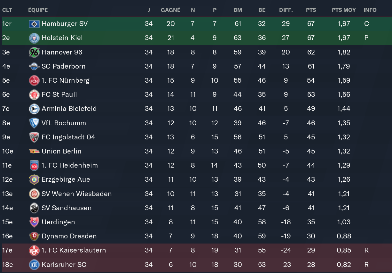Open 1. FC Nürnberg team page

coord(66,80)
